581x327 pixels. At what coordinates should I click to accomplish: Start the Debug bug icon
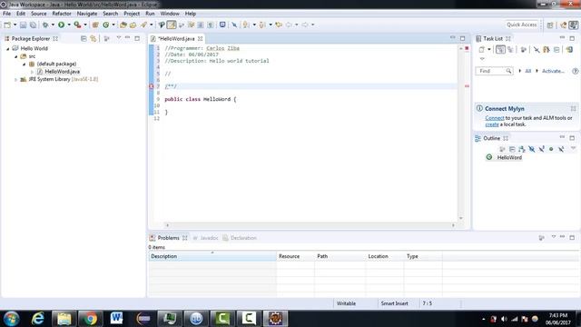pyautogui.click(x=45, y=25)
